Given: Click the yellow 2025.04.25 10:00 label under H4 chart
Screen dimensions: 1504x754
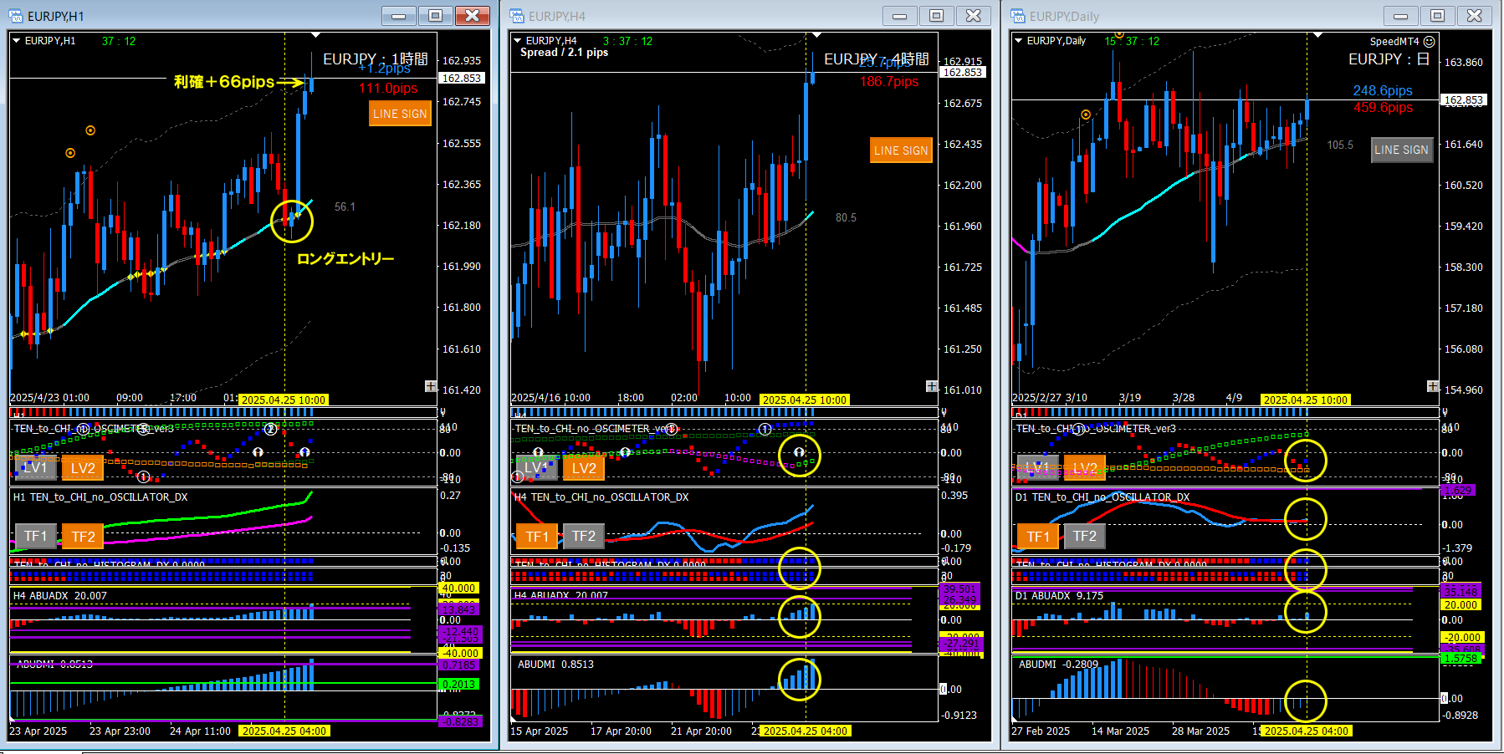Looking at the screenshot, I should coord(805,400).
